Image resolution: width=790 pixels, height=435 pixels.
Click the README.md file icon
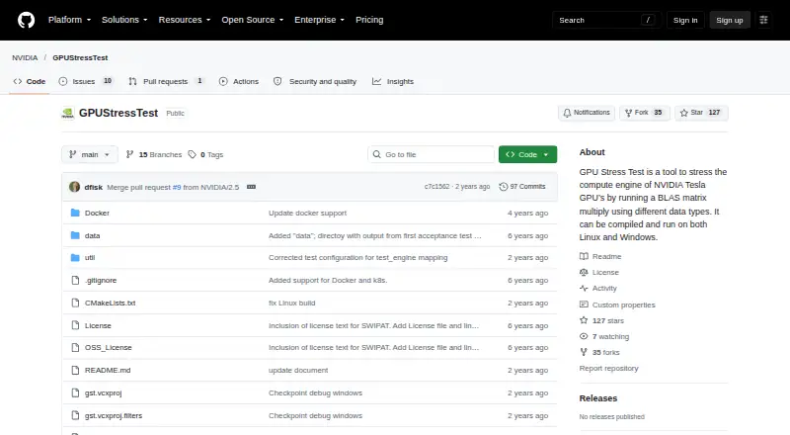point(75,371)
